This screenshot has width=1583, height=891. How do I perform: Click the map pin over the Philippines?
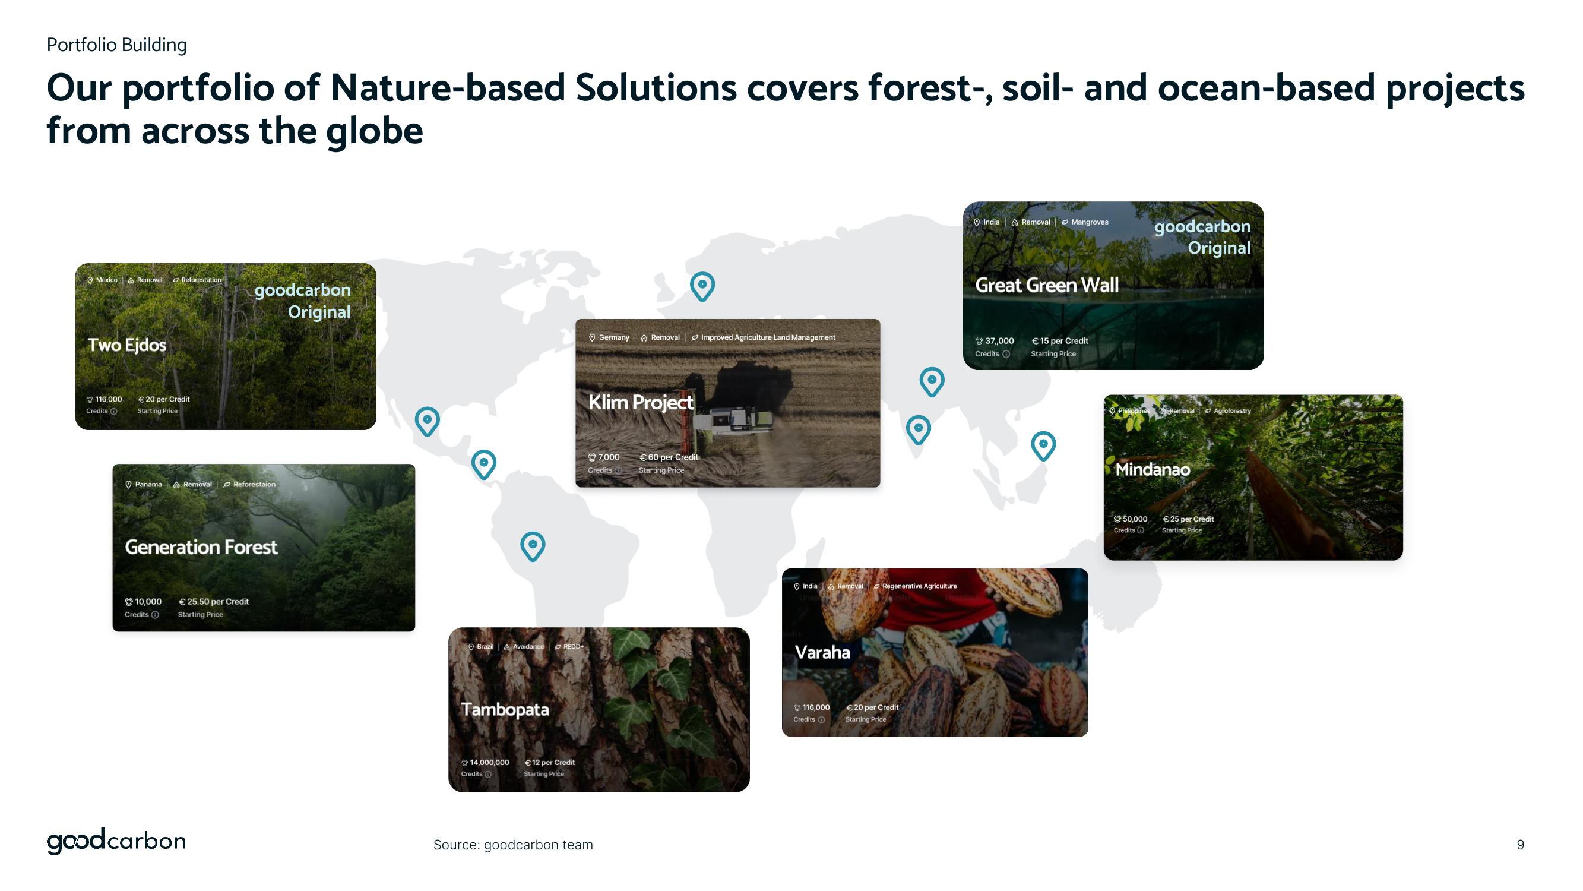coord(1043,444)
